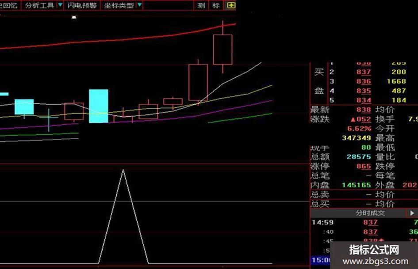Click the 总卖 label
The height and width of the screenshot is (269, 418).
(x=320, y=195)
